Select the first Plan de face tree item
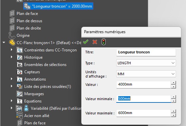Viewport: 186px width, 126px height. pyautogui.click(x=27, y=14)
